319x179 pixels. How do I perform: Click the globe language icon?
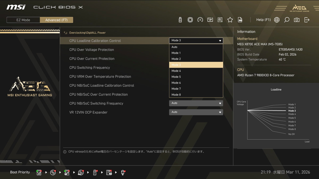(x=277, y=20)
